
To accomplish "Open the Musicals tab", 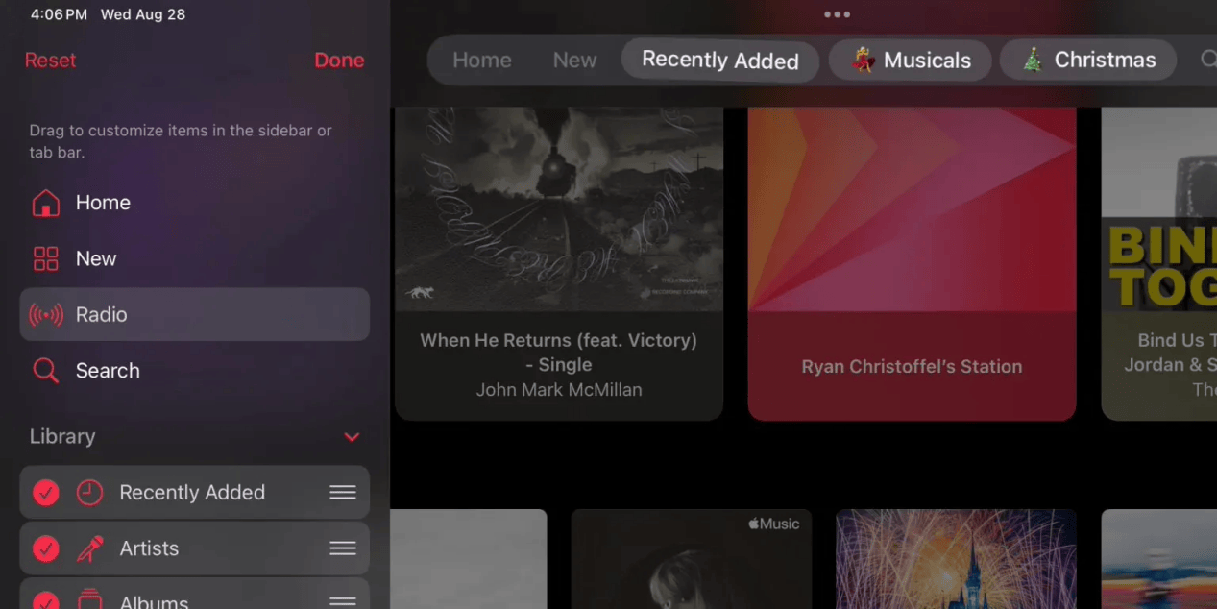I will [910, 60].
